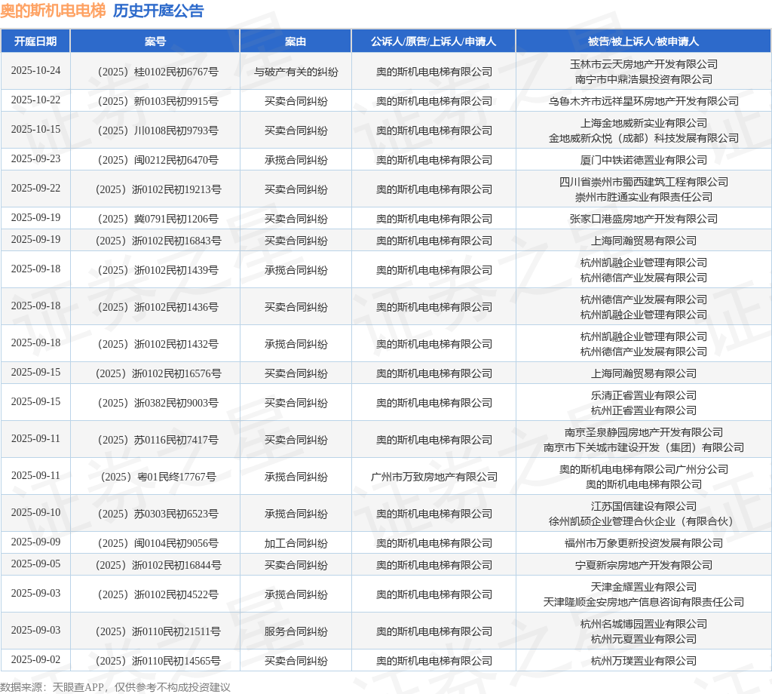Click defendant 张家口港盛房地产开发有限公司
772x694 pixels.
coord(644,220)
